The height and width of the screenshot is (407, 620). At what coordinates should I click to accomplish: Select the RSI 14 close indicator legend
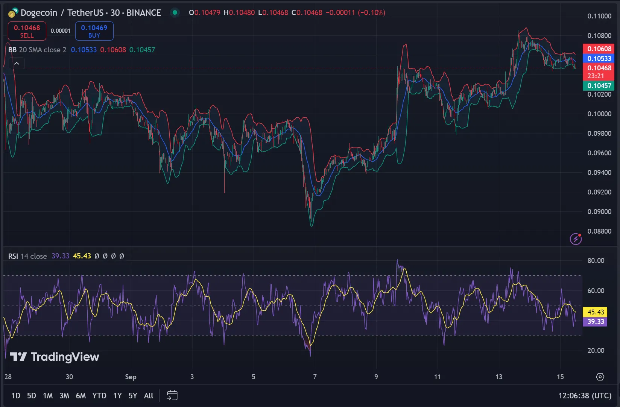(x=27, y=256)
